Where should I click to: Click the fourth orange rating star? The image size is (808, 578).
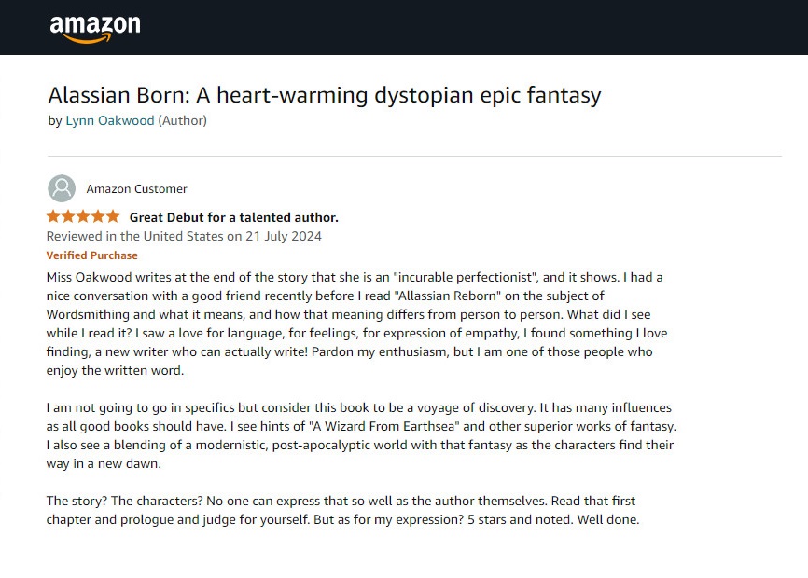(x=98, y=216)
